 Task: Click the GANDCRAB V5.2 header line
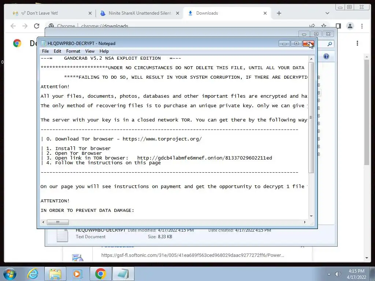tap(111, 58)
